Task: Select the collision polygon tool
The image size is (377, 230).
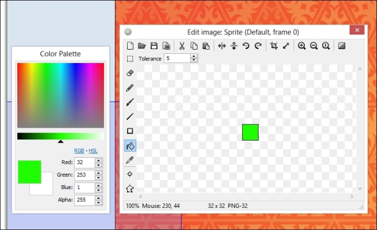Action: [x=130, y=189]
